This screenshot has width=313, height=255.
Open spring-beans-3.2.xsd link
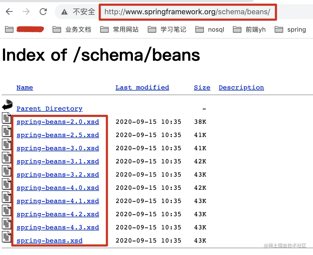(x=58, y=175)
